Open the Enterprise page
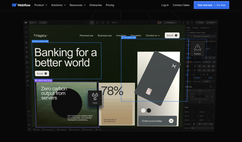Image resolution: width=242 pixels, height=142 pixels. [x=96, y=5]
